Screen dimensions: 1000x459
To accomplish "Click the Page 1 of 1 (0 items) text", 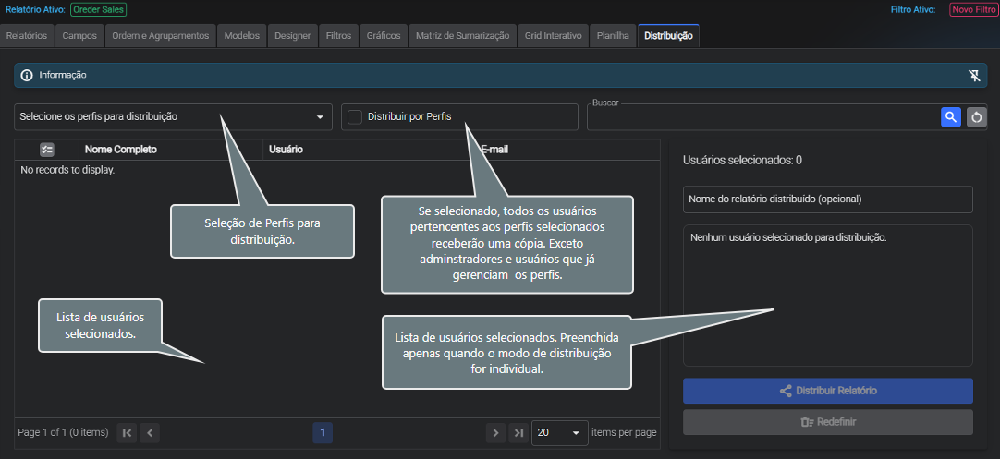I will [x=63, y=432].
